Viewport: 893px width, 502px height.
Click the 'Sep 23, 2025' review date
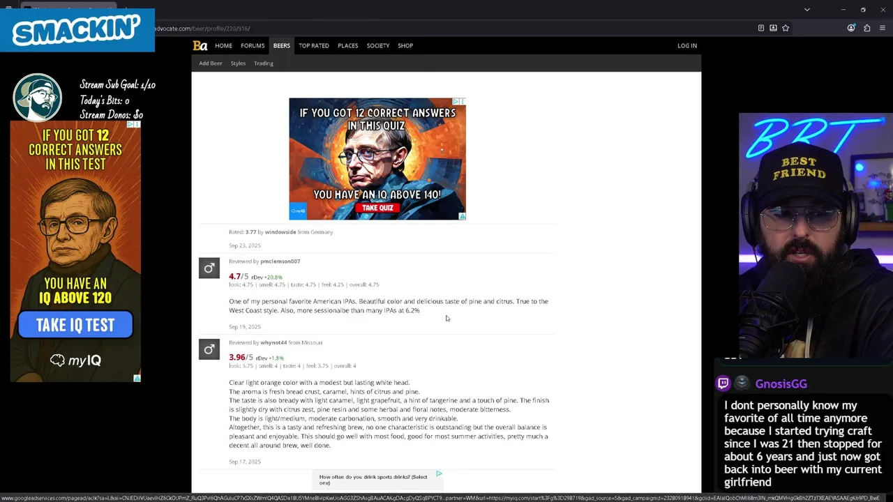tap(245, 245)
